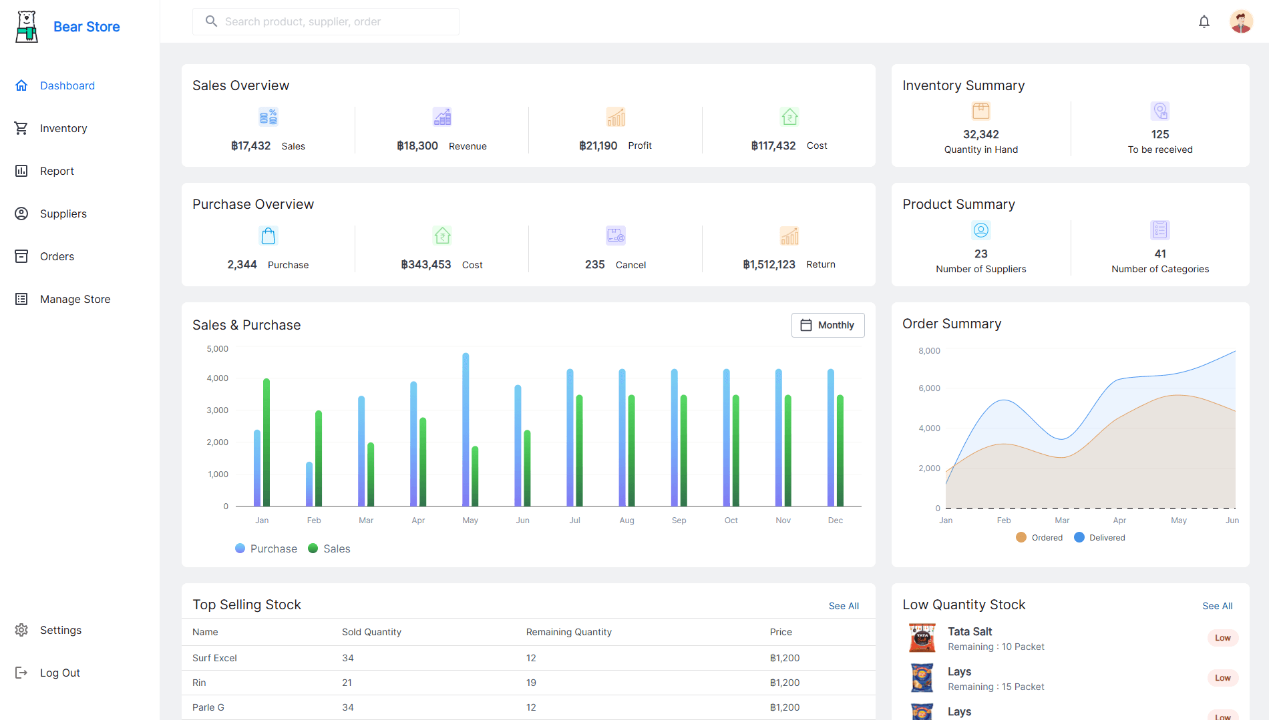Click the Suppliers person icon

point(21,214)
